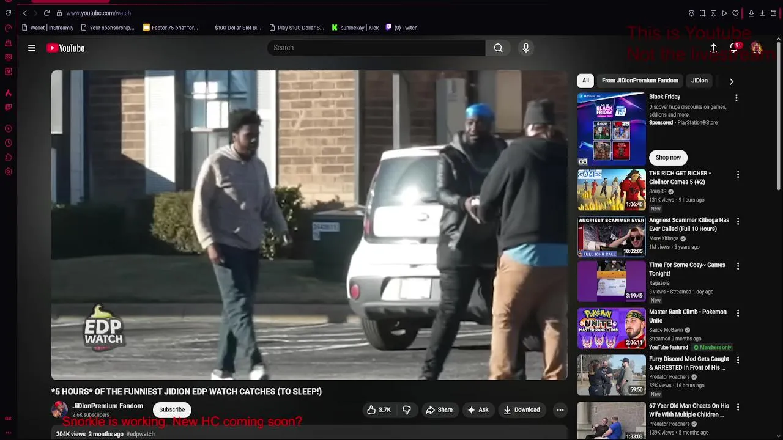Go to YouTube home via the logo

(x=65, y=48)
